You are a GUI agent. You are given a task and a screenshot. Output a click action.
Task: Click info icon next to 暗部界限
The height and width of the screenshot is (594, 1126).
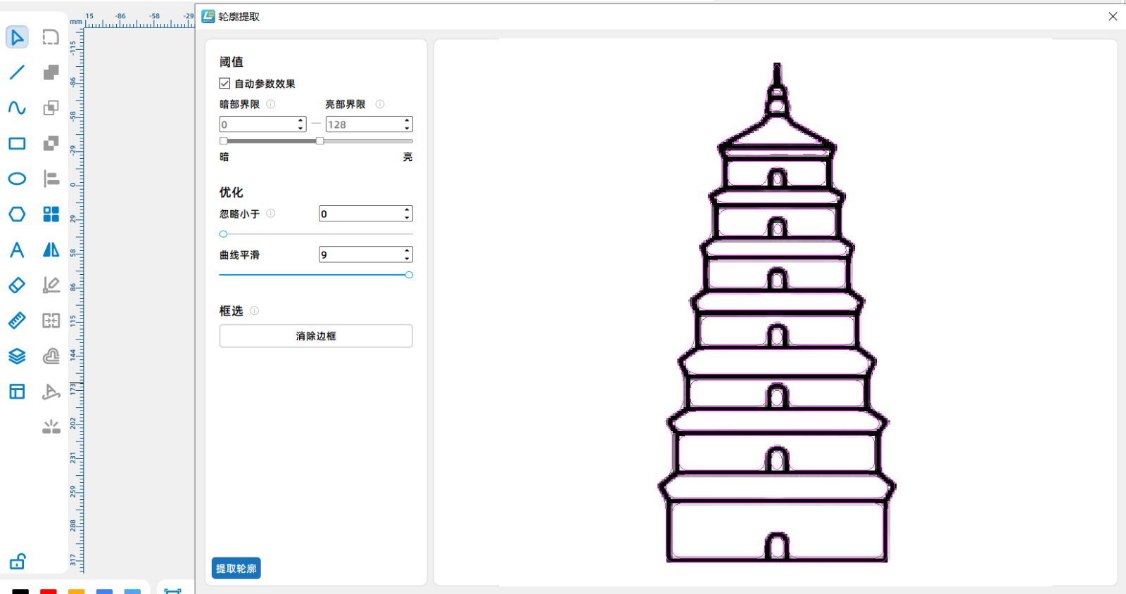(271, 104)
